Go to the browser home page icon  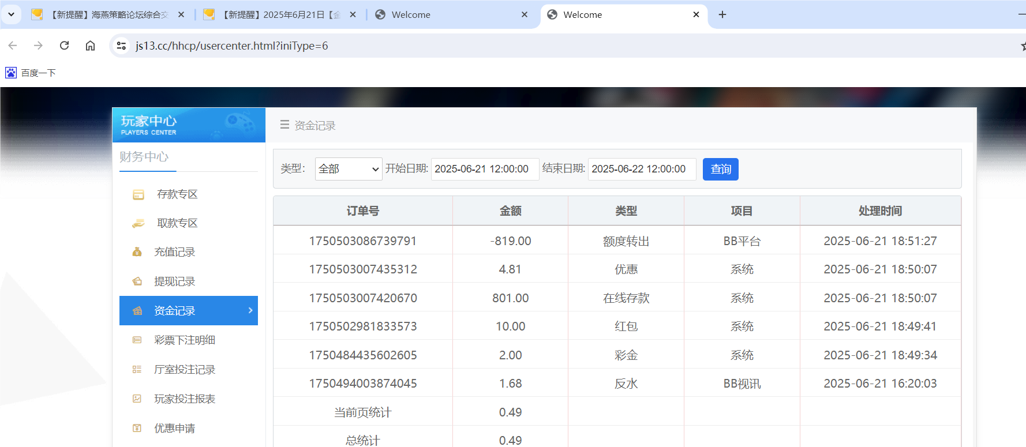coord(90,46)
